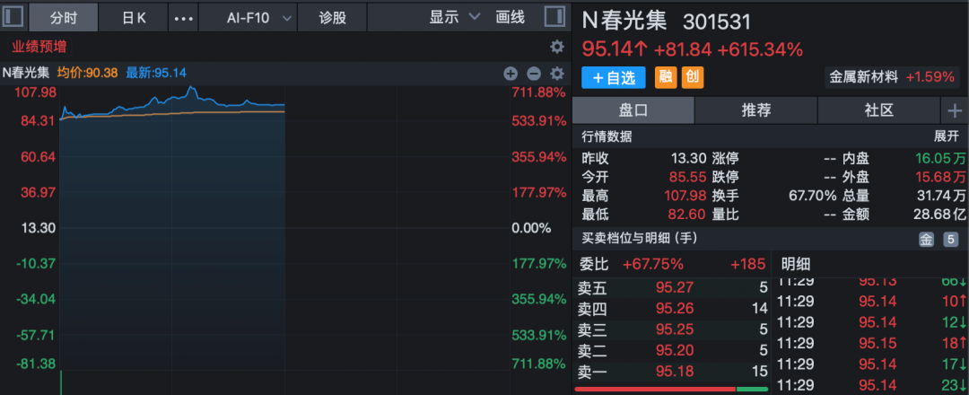The width and height of the screenshot is (969, 395).
Task: Select 卖四 ask row at 95.26
Action: coord(672,308)
